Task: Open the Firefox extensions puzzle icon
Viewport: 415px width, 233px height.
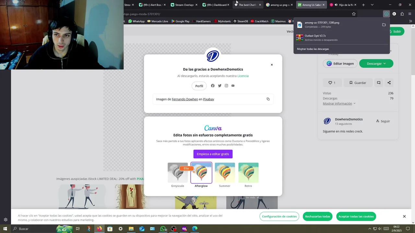Action: 402,14
